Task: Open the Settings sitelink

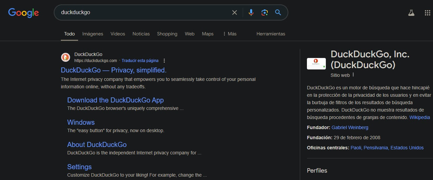Action: [79, 167]
